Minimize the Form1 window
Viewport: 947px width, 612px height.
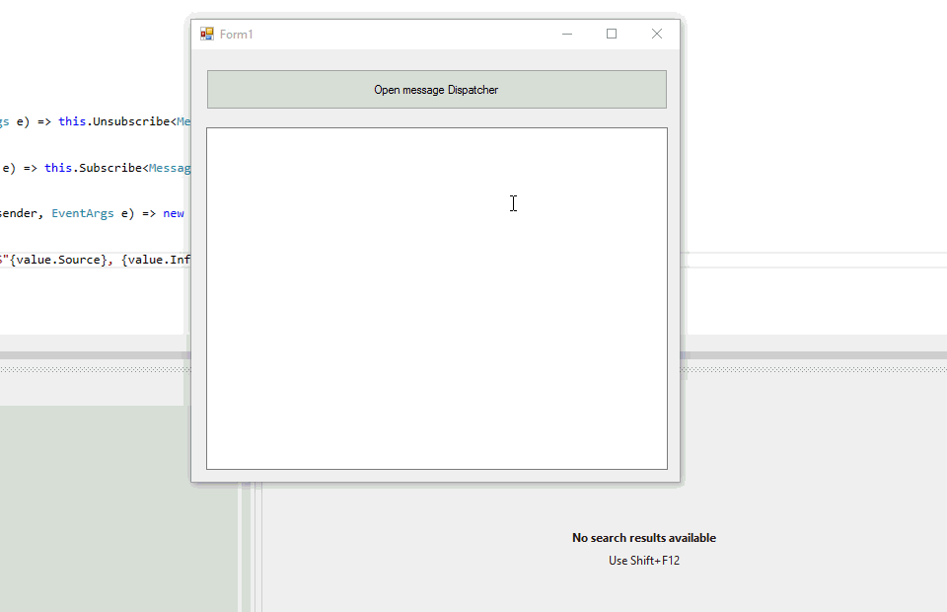pyautogui.click(x=567, y=35)
